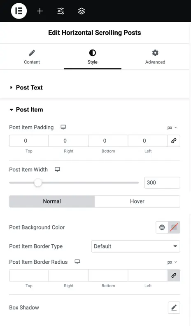
Task: Switch to the Advanced tab
Action: coord(155,57)
